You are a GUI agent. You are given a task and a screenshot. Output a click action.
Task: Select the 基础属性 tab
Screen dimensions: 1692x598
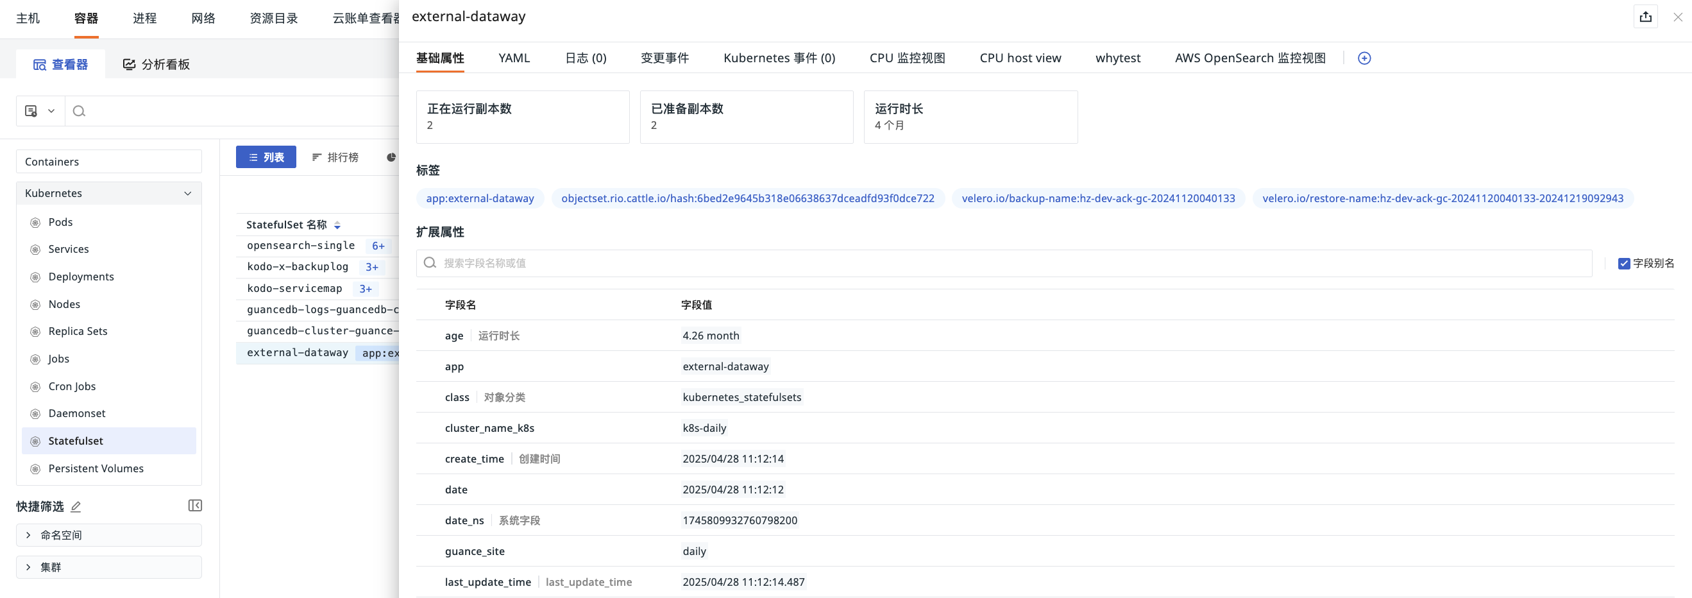(x=440, y=58)
